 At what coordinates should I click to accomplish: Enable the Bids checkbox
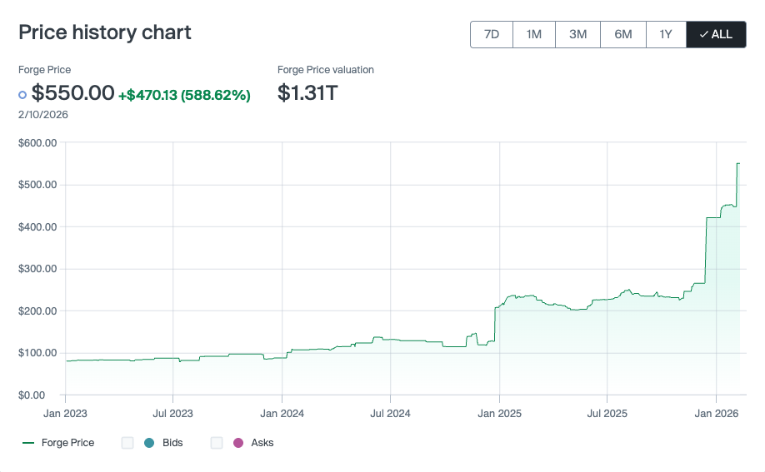[127, 443]
